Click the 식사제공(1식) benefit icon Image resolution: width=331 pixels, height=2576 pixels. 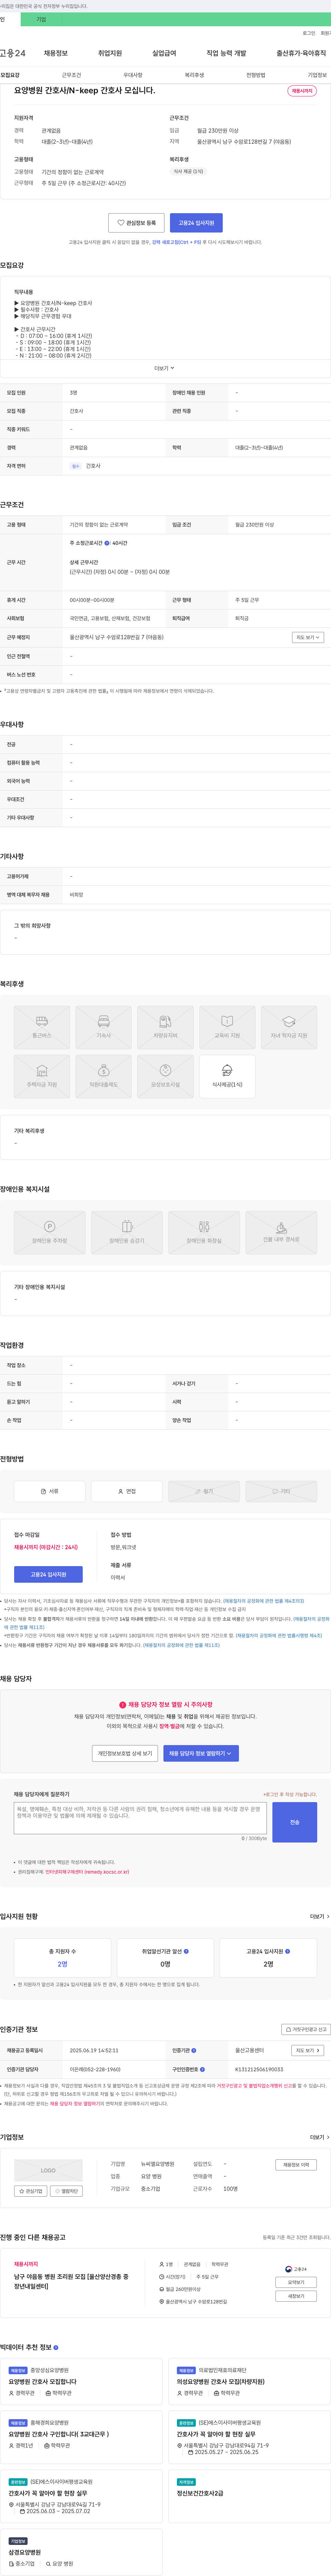click(227, 1076)
